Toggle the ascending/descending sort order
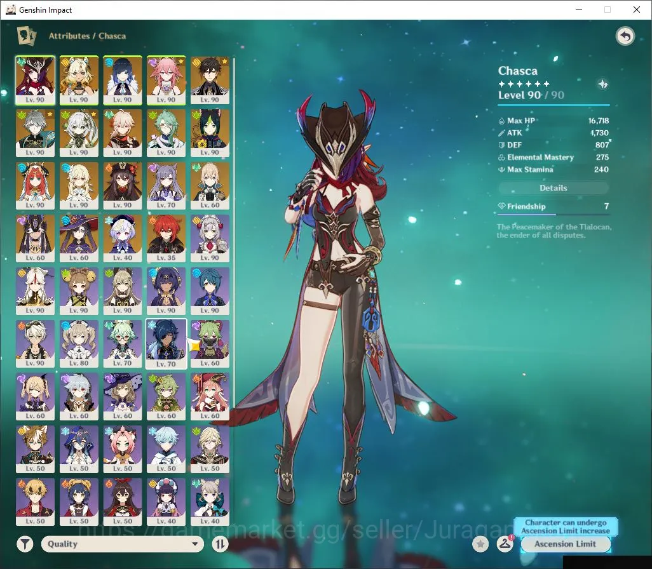 click(220, 544)
